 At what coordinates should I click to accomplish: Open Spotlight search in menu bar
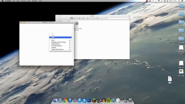click(x=179, y=1)
